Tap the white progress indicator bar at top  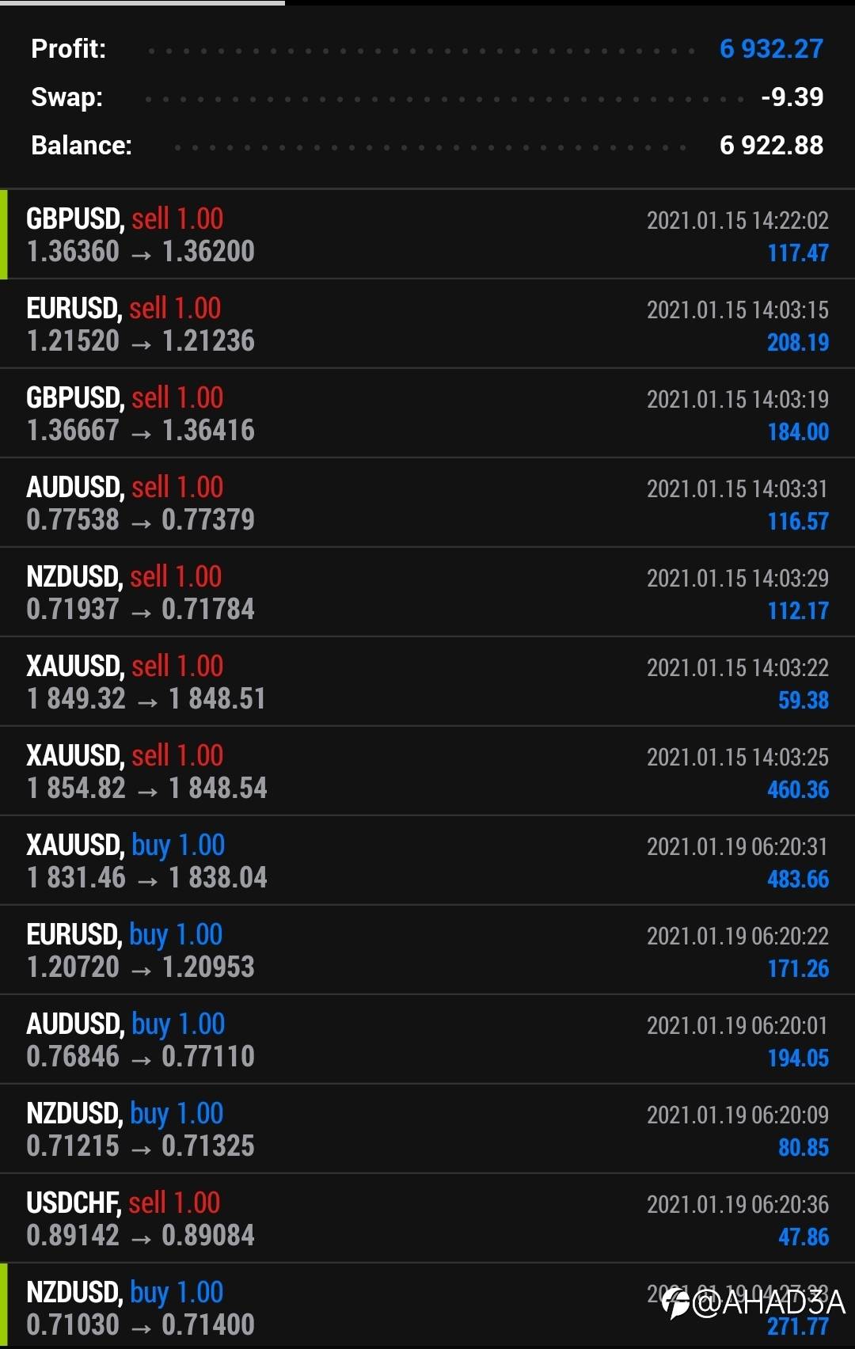pos(142,3)
